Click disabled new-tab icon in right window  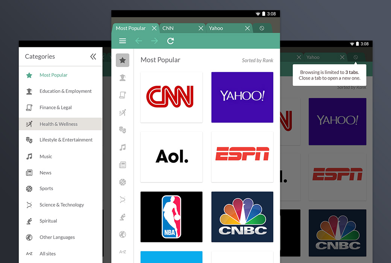[356, 57]
